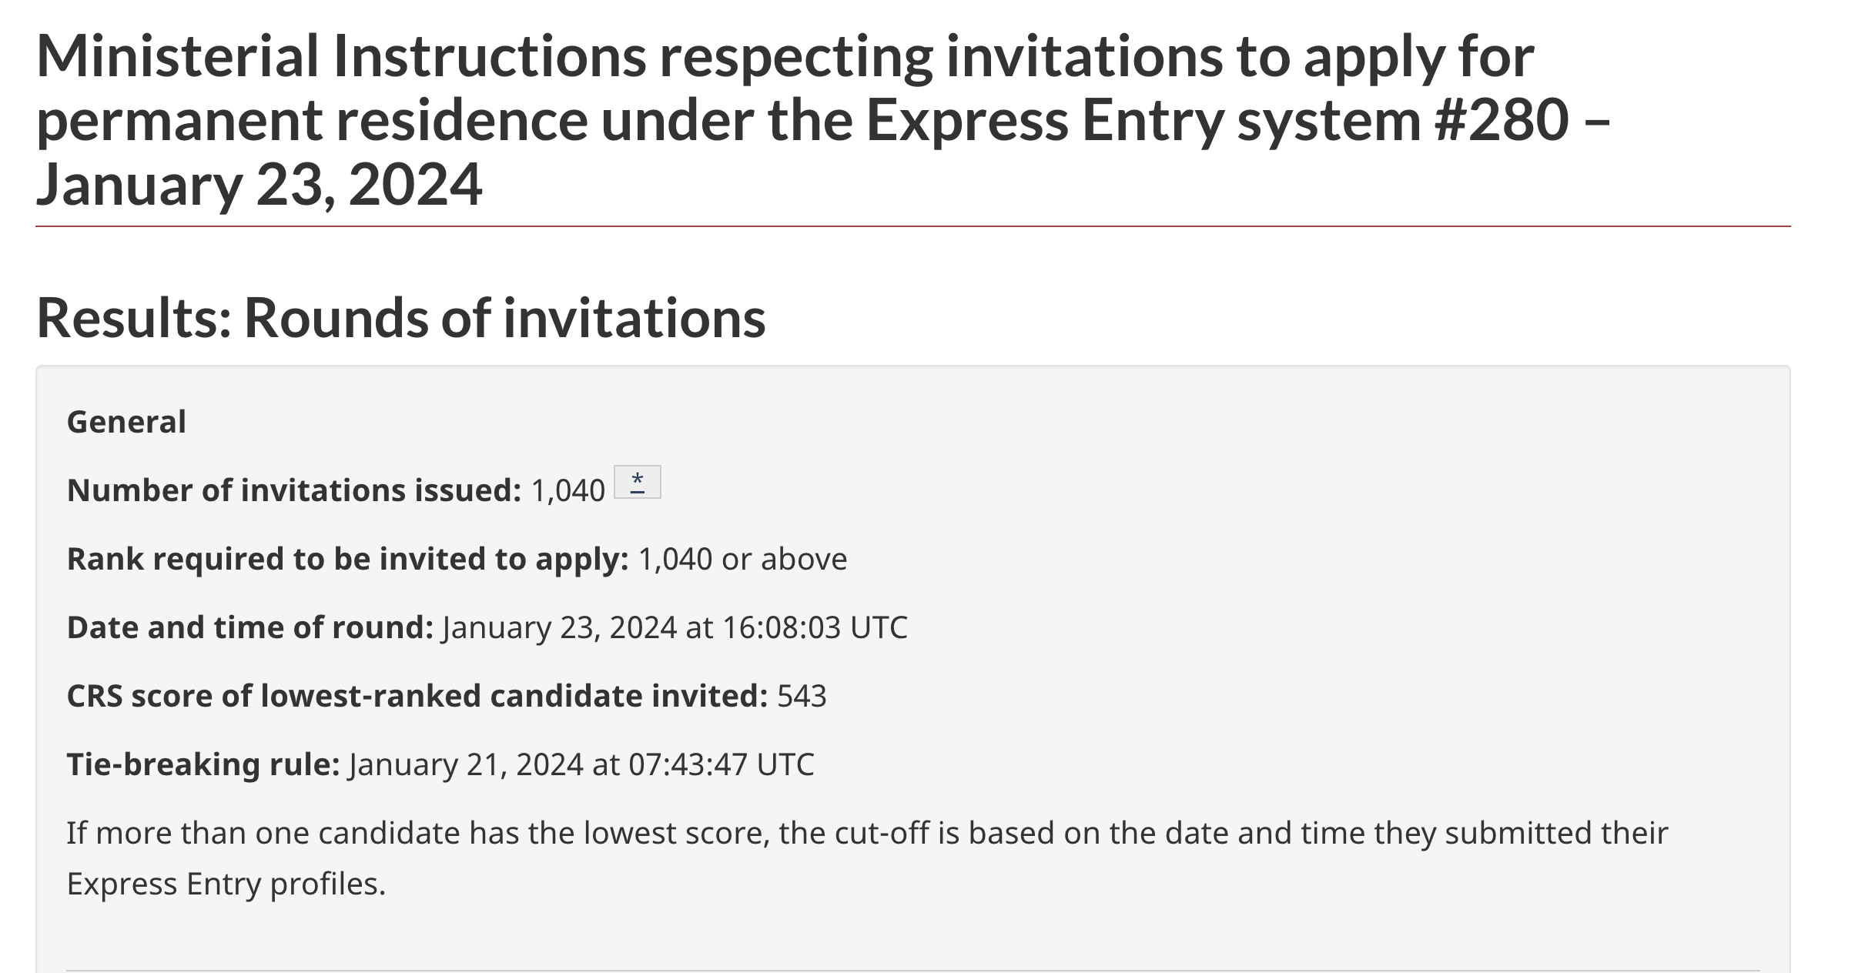Click the "Tie-breaking rule:" label
Screen dimensions: 1865x973
click(203, 764)
